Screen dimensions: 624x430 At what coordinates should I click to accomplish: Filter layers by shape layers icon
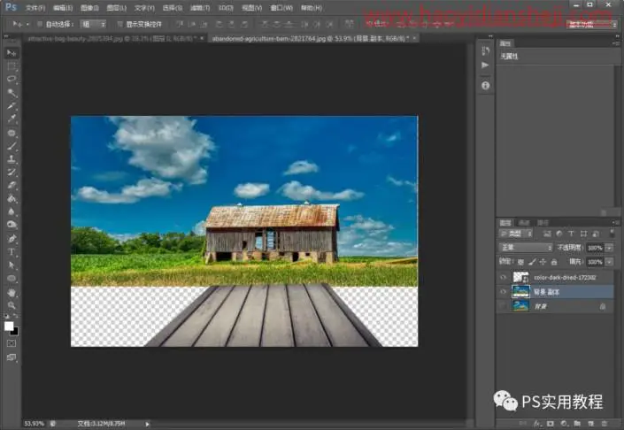[x=583, y=234]
